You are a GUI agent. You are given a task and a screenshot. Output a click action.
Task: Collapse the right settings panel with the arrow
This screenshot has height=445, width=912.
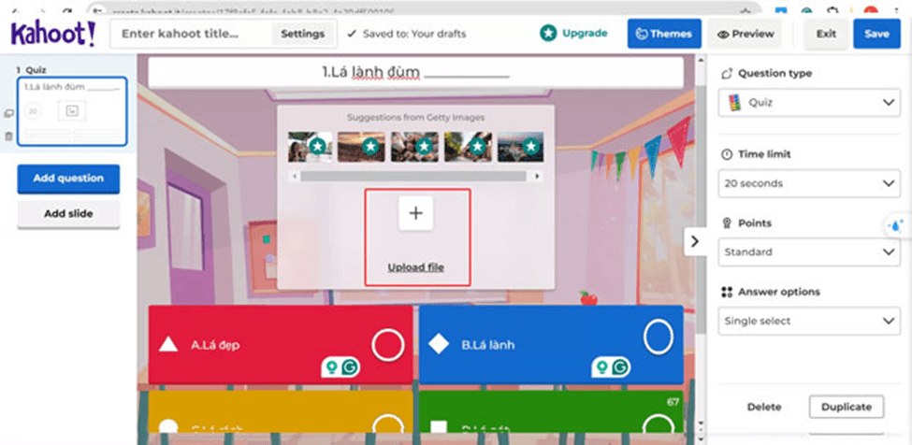click(x=694, y=241)
